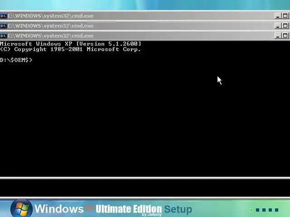Select the topmost cmd.exe title bar
This screenshot has height=217, width=290.
[145, 16]
